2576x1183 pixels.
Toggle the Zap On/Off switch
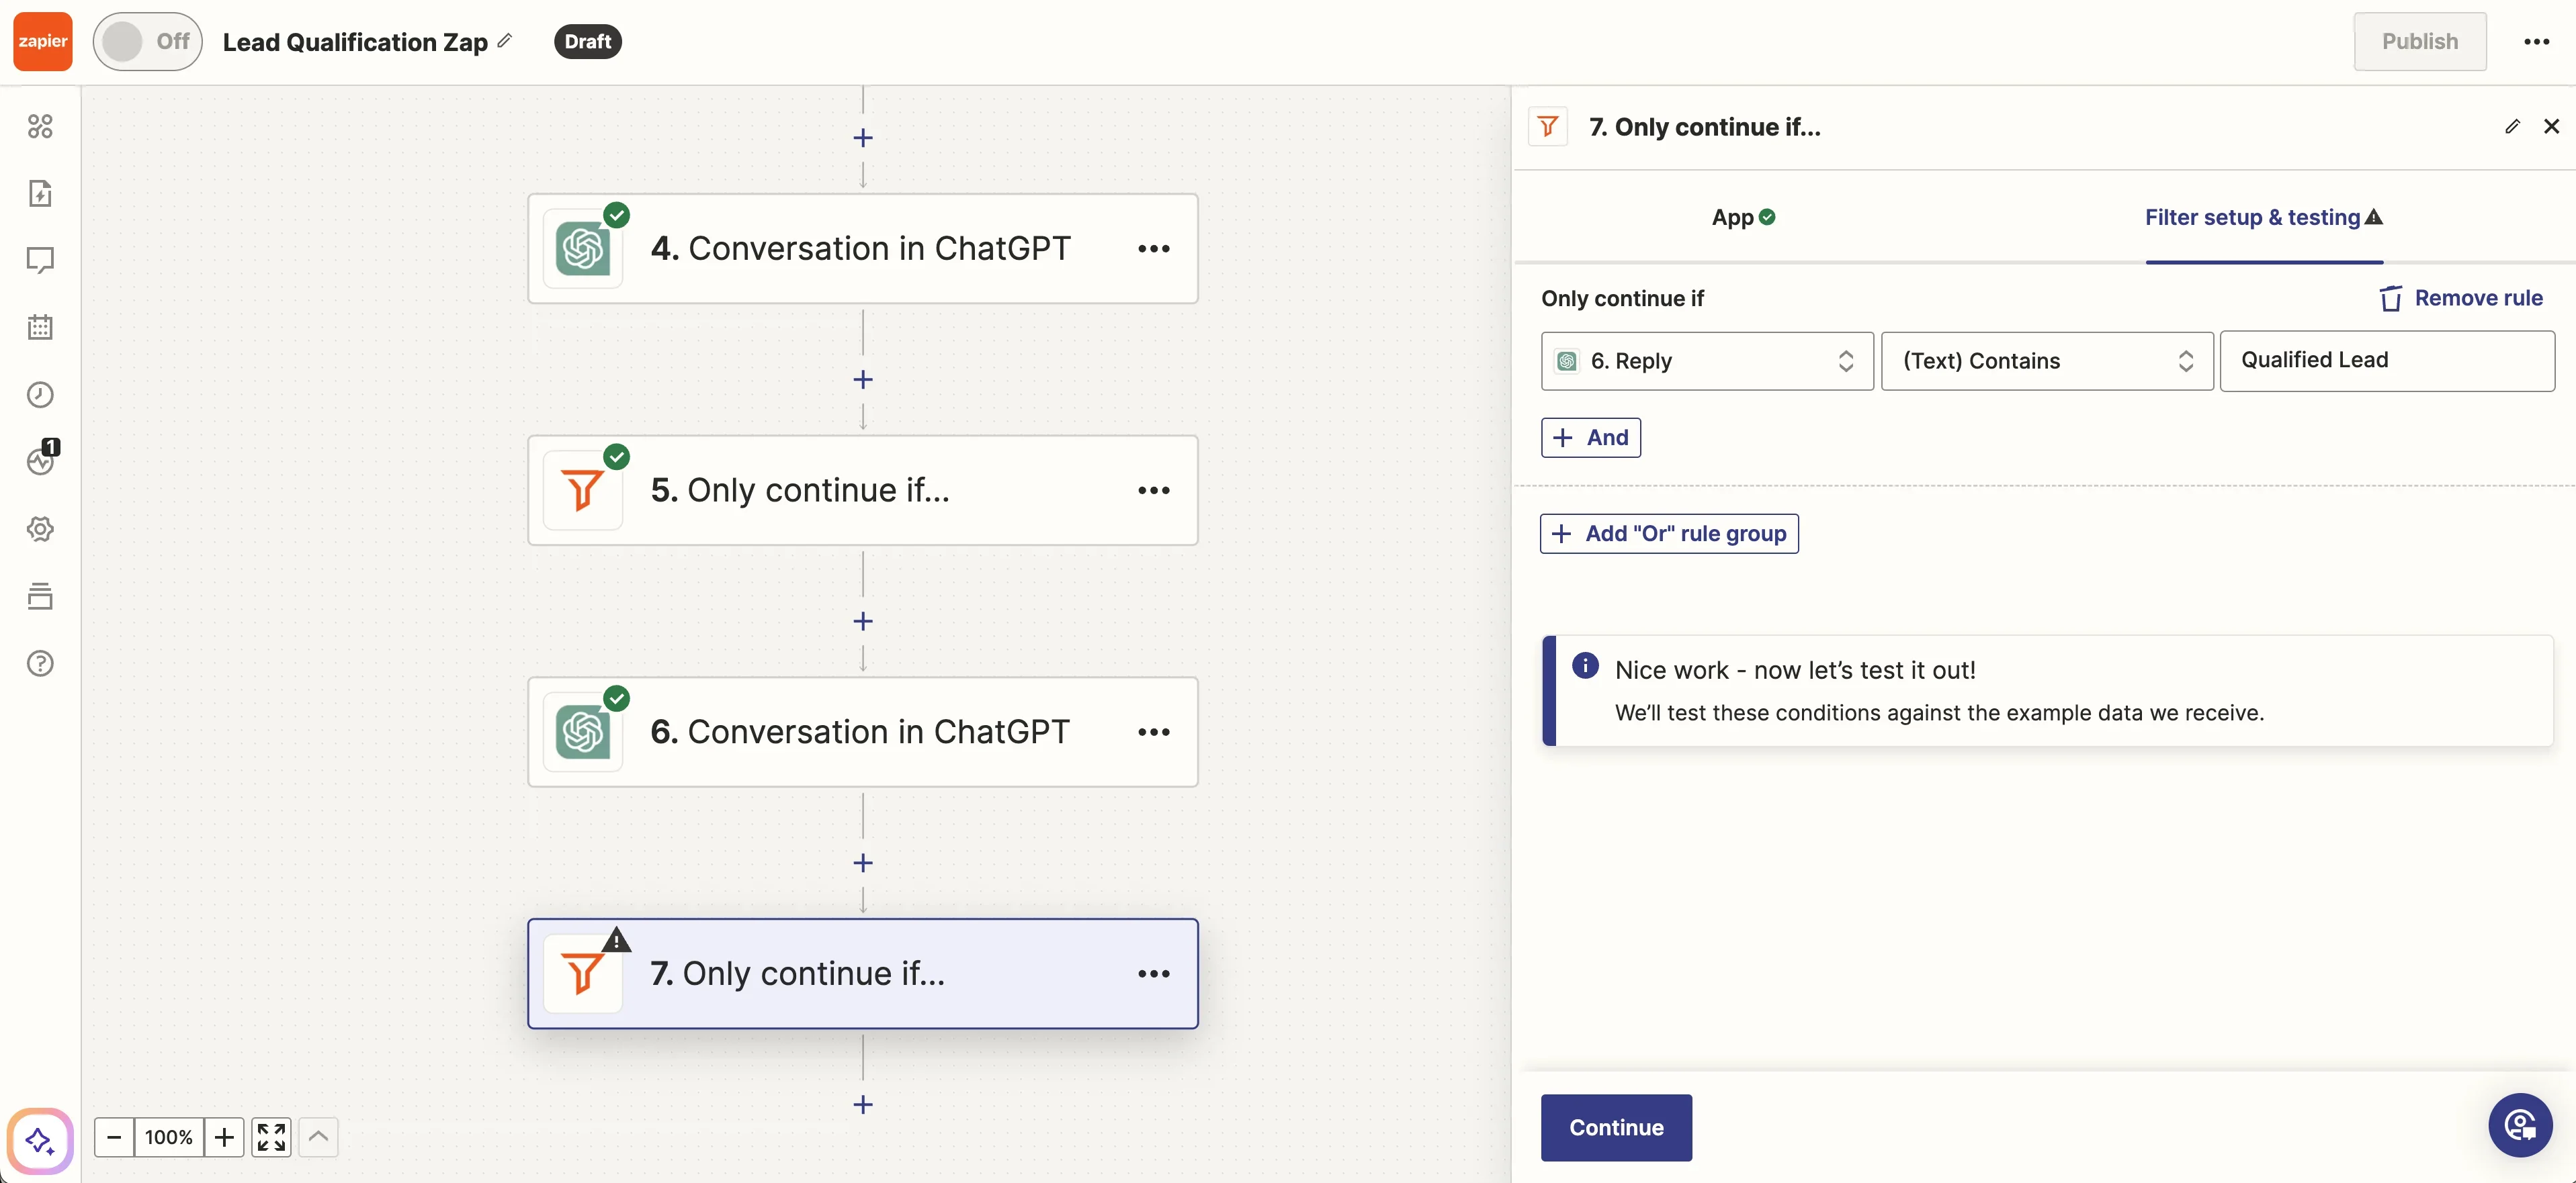click(x=147, y=41)
